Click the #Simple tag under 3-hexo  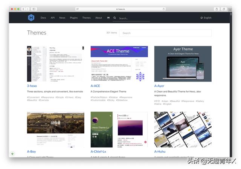[x=59, y=97]
